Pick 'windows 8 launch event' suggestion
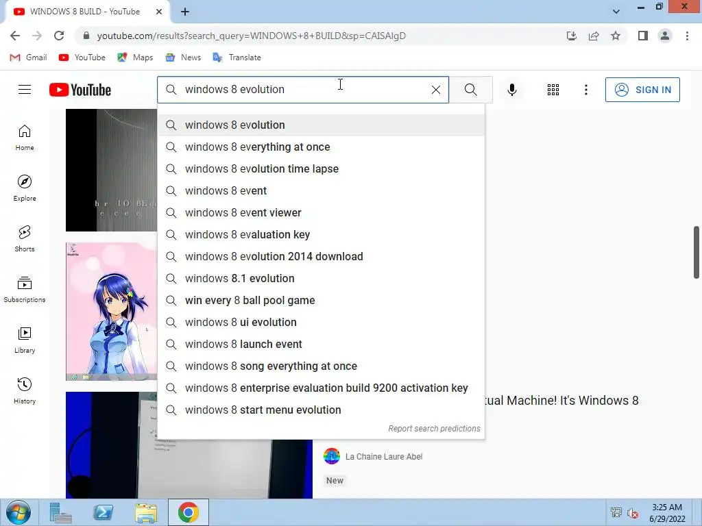 coord(321,344)
